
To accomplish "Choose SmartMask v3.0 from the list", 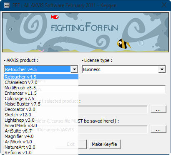I will [x=41, y=125].
